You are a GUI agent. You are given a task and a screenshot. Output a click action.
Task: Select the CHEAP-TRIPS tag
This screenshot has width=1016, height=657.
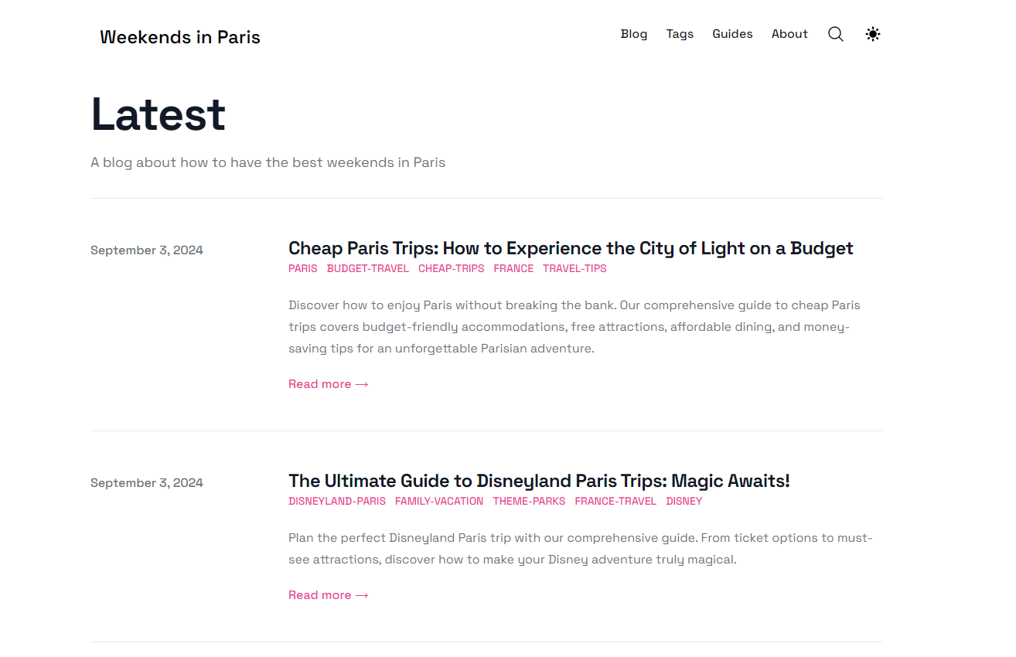tap(451, 268)
